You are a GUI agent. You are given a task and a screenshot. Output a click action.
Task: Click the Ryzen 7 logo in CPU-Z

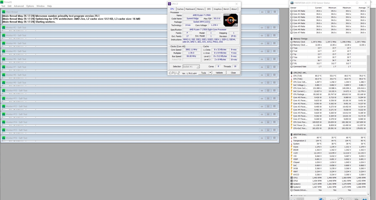(x=231, y=20)
